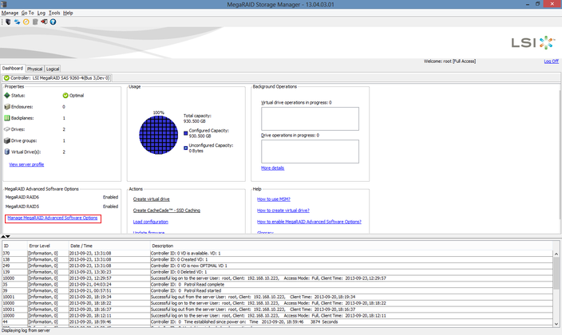Select the LSI MegaRAID SAS 9260 controller tab
Image resolution: width=562 pixels, height=335 pixels.
tap(57, 78)
